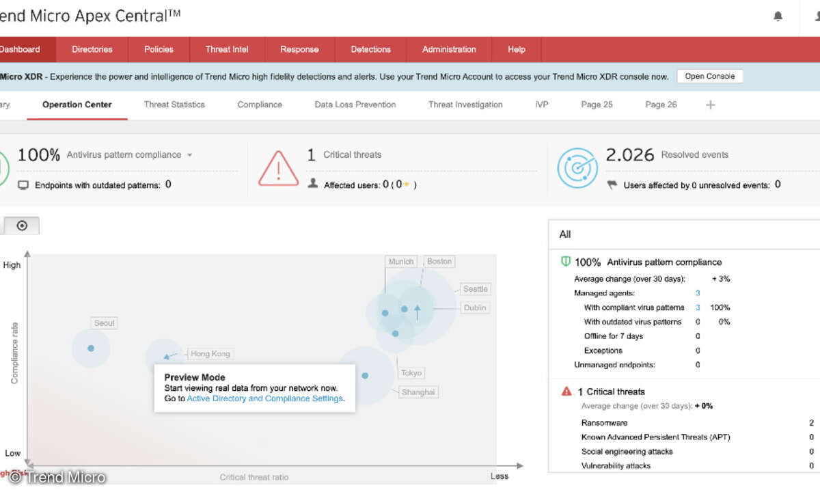Click the Shanghai label on map

[x=418, y=392]
